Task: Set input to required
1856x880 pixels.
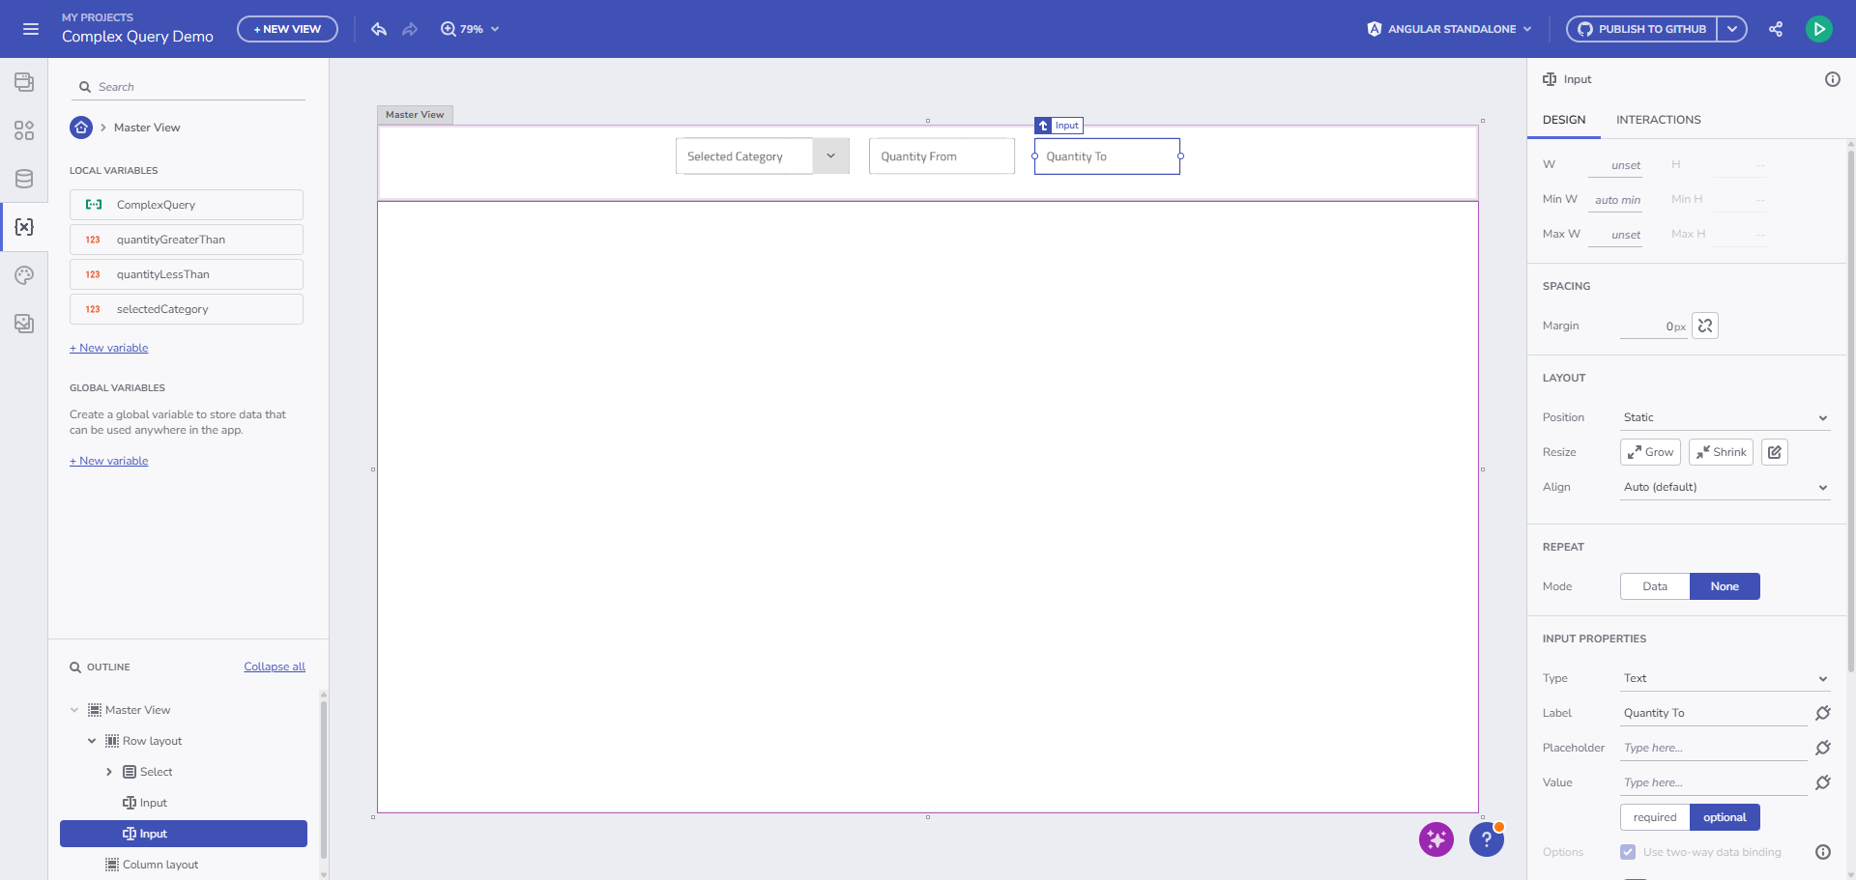Action: [1654, 817]
